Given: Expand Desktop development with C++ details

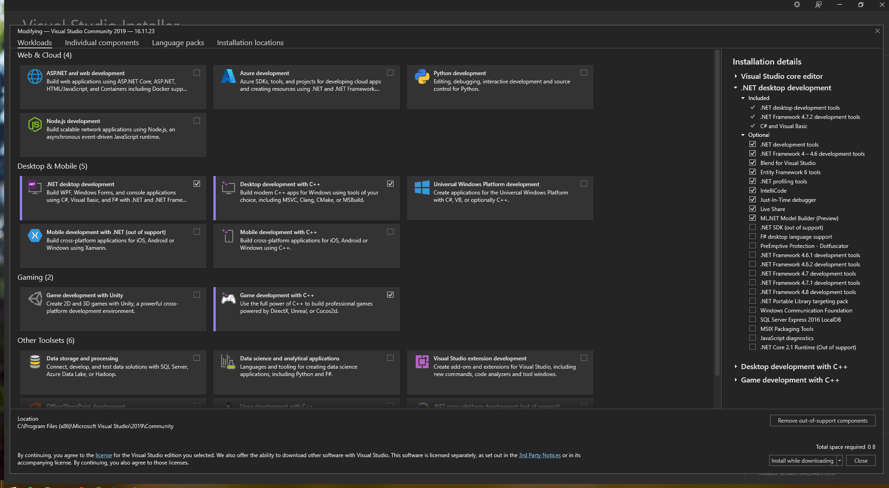Looking at the screenshot, I should tap(736, 367).
